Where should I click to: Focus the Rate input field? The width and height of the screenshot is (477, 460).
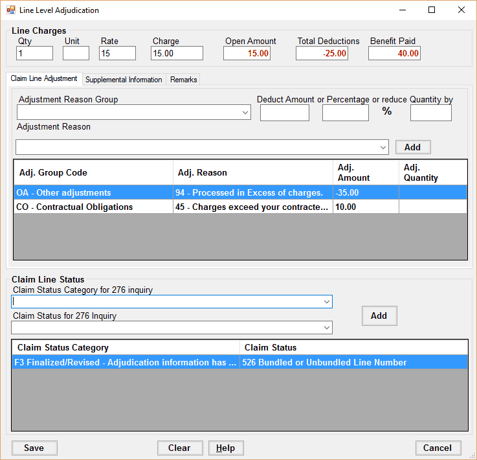(117, 53)
